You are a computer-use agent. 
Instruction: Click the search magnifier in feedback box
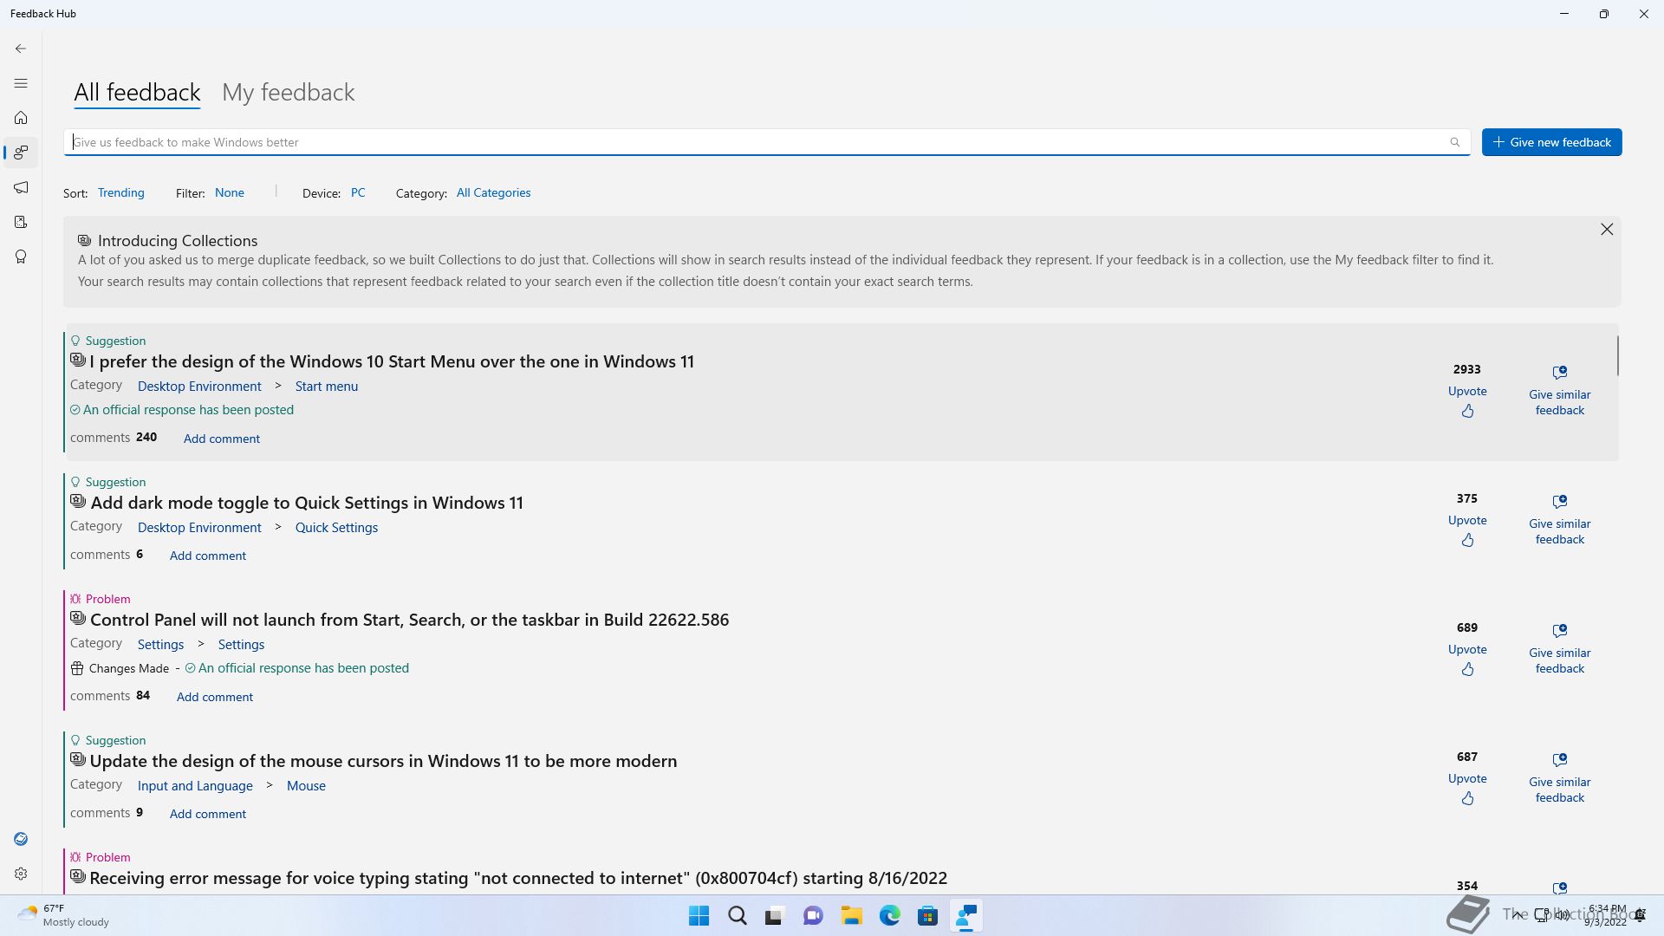1455,142
